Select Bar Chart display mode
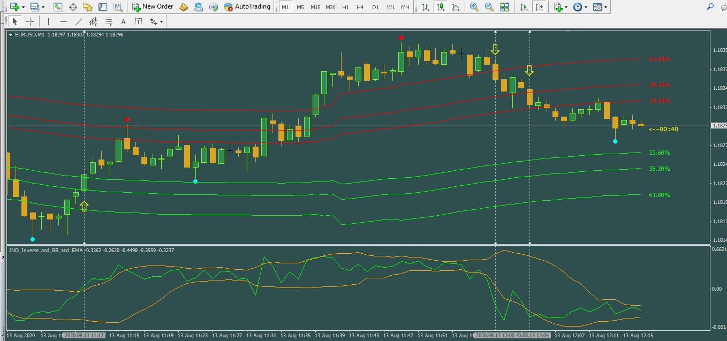The image size is (727, 341). [x=426, y=7]
